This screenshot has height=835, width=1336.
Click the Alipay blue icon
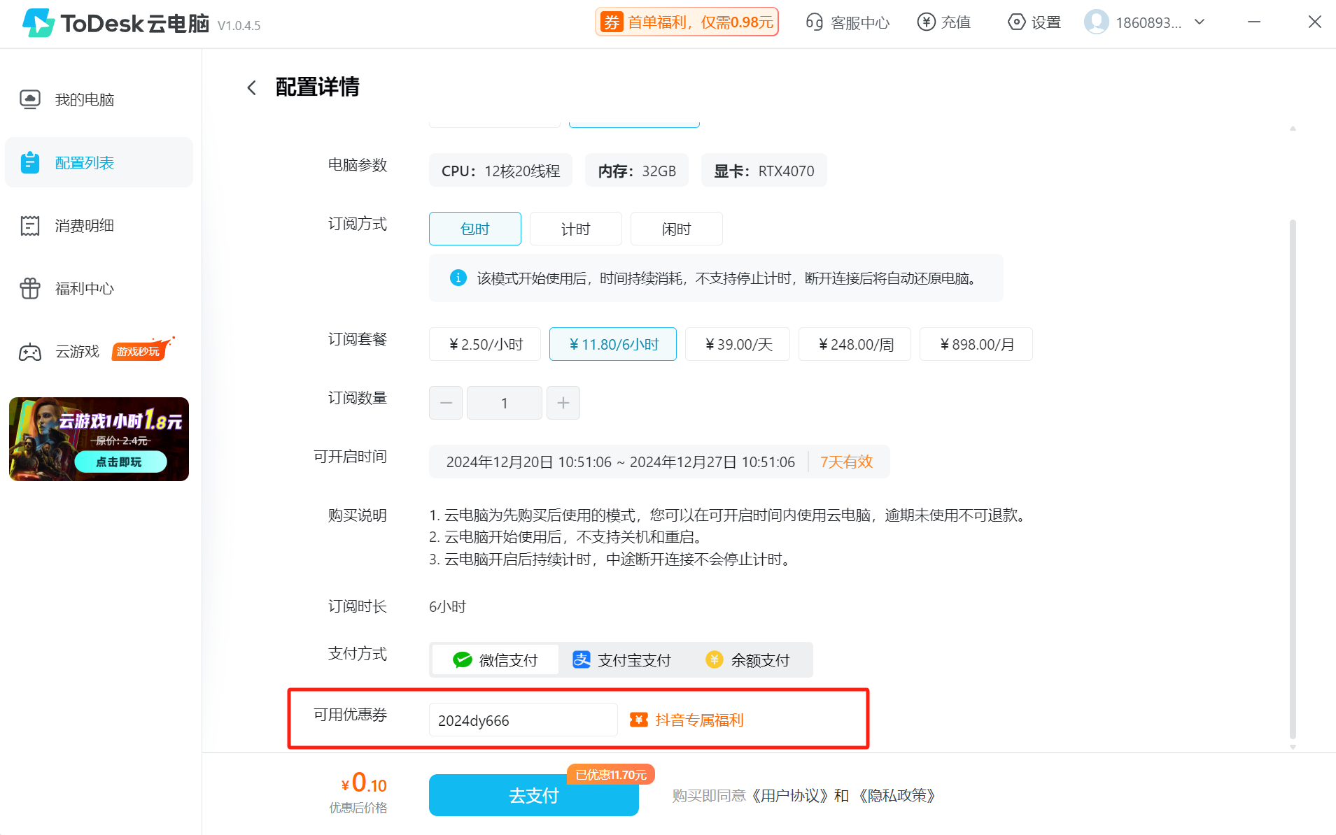click(582, 659)
